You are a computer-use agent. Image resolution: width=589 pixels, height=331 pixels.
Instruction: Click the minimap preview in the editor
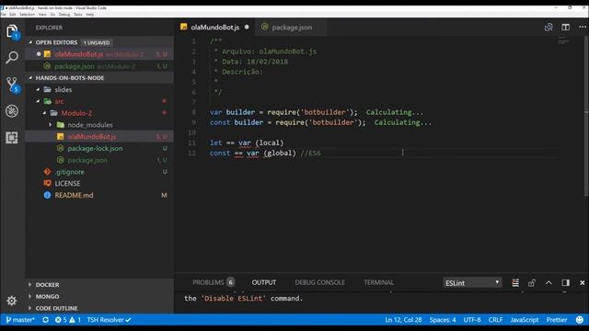coord(563,40)
